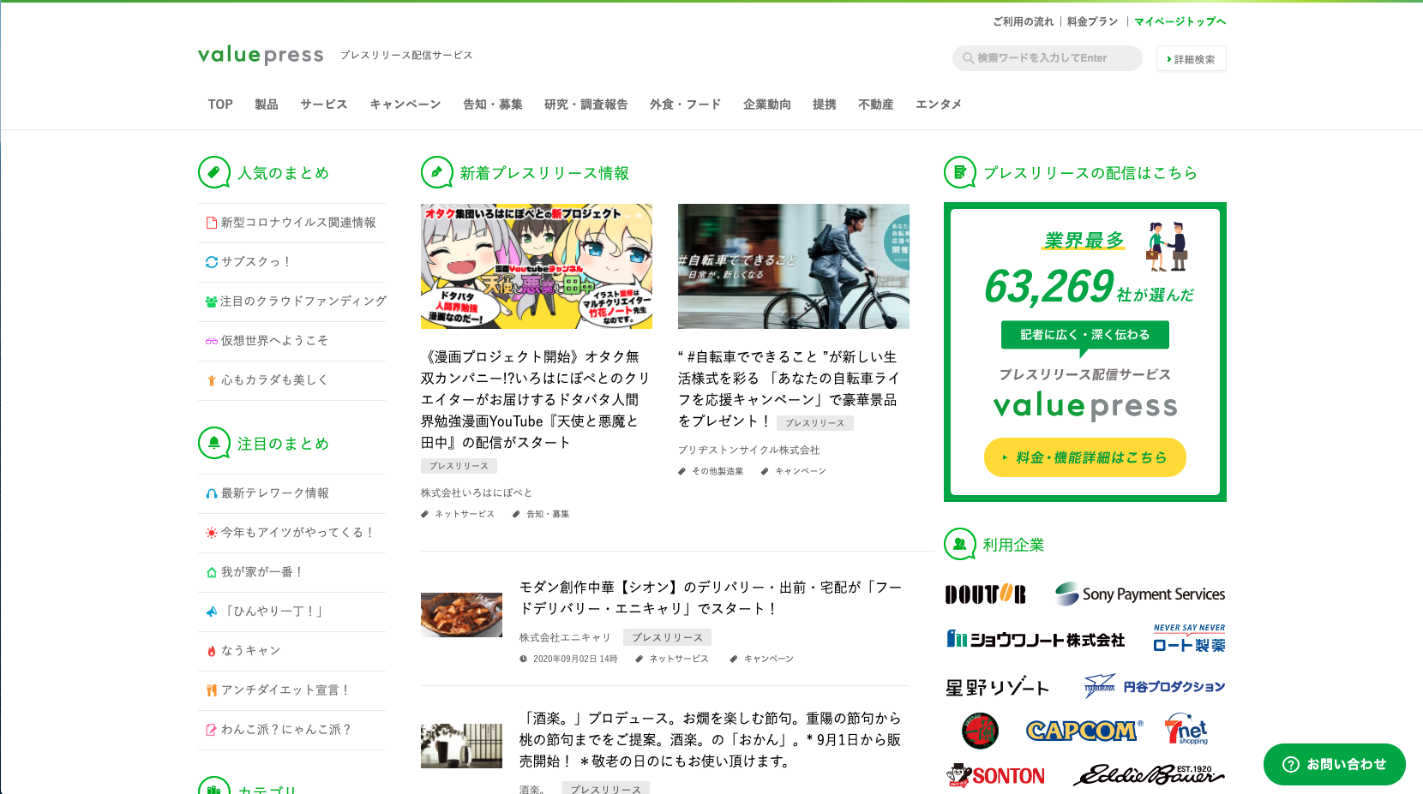This screenshot has height=794, width=1423.
Task: Click file icon beside 新型コロナウイルス関連情報
Action: click(211, 223)
